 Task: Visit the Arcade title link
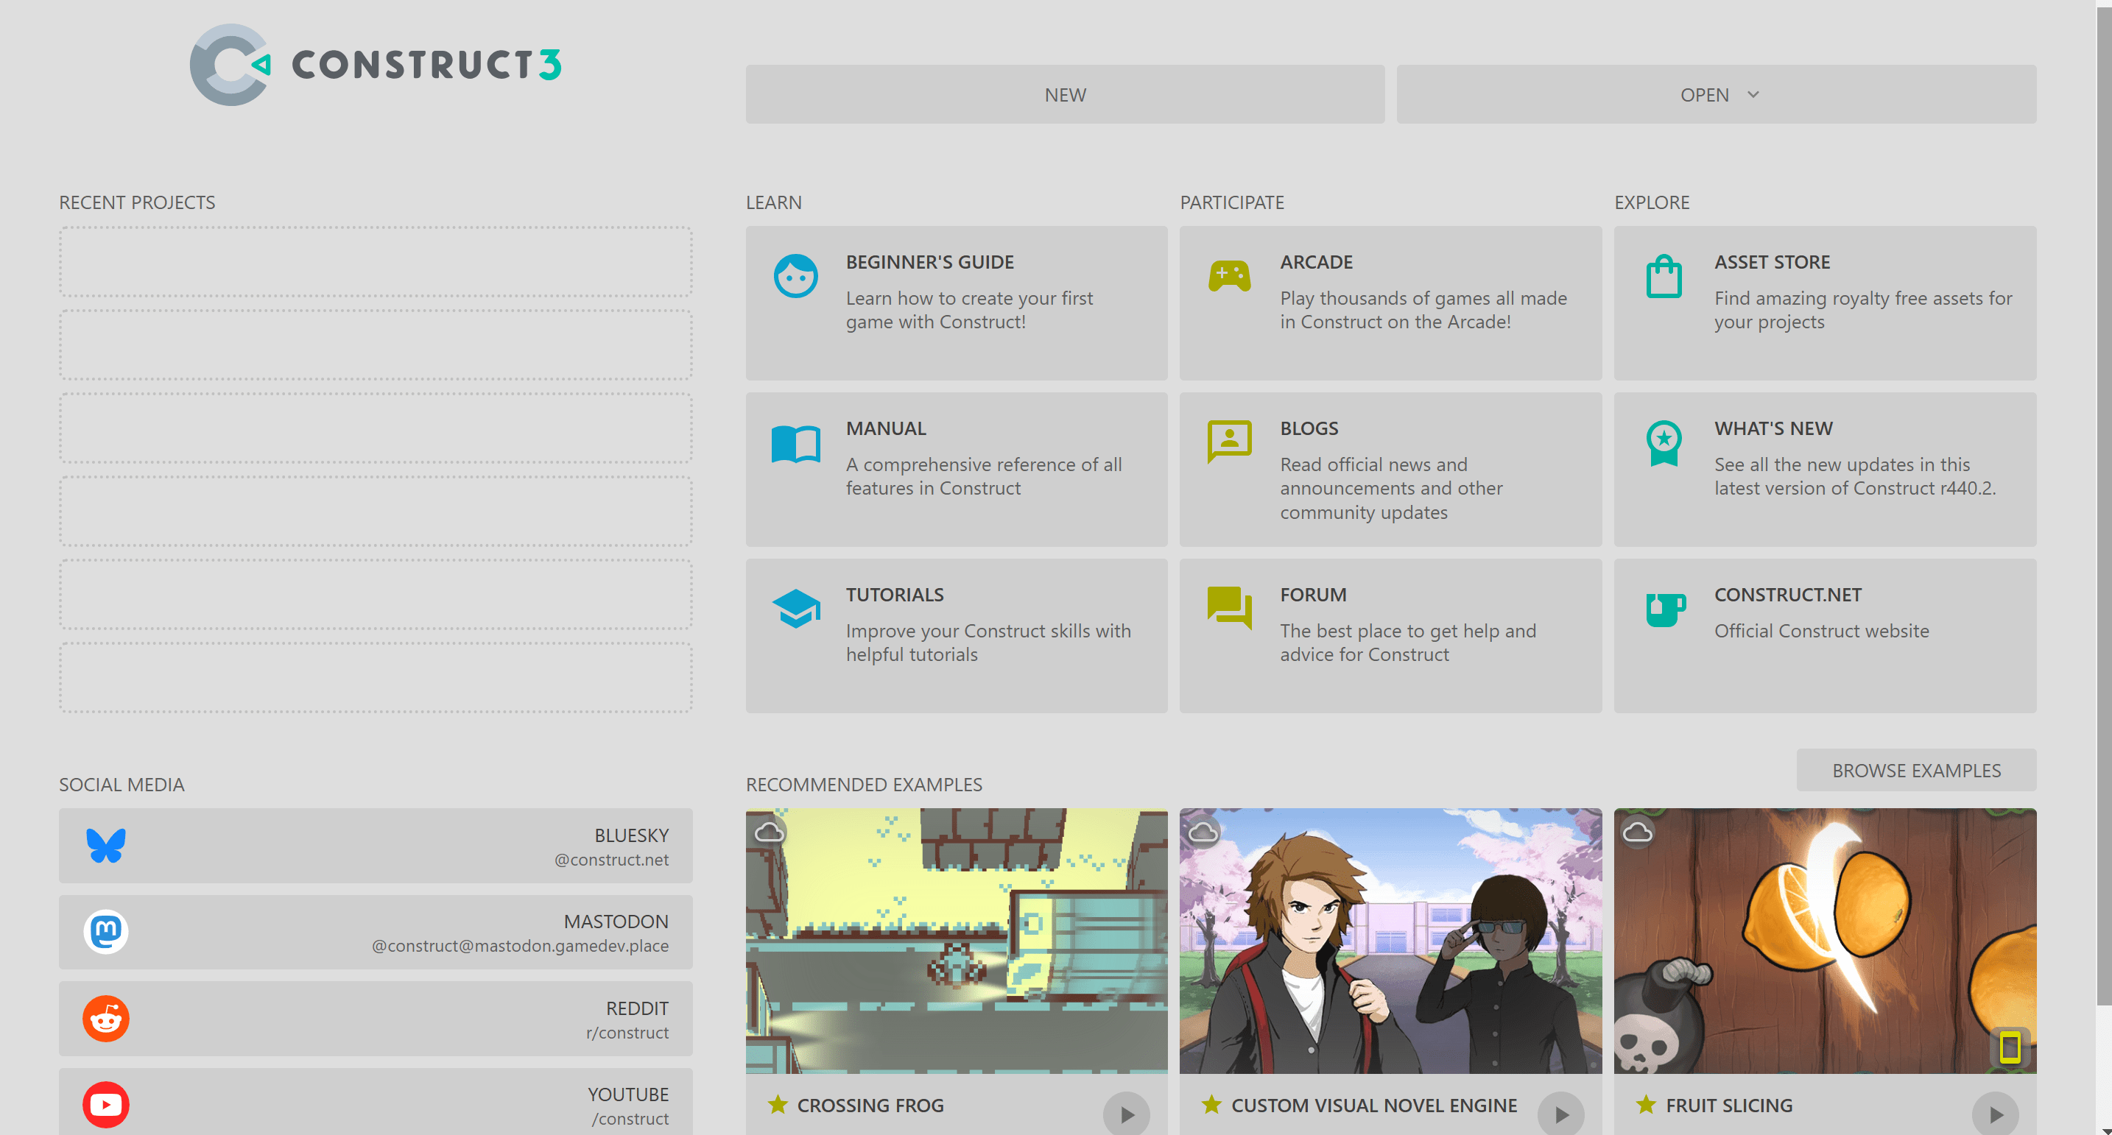[1316, 262]
